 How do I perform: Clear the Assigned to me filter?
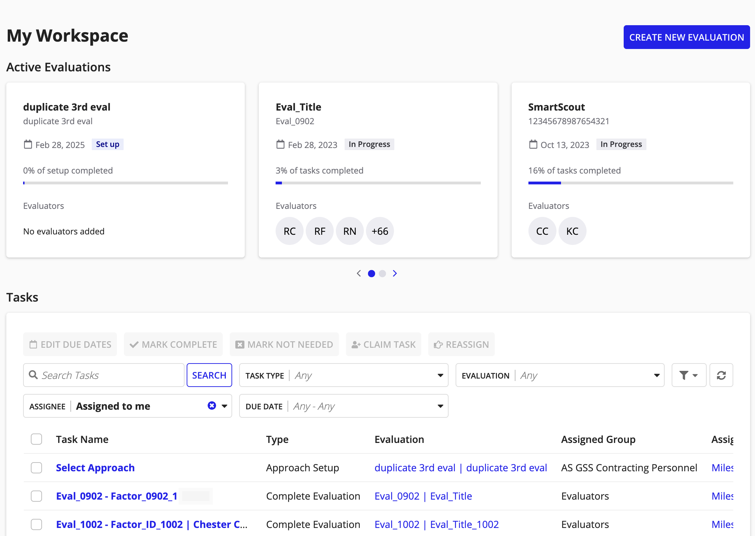(212, 405)
